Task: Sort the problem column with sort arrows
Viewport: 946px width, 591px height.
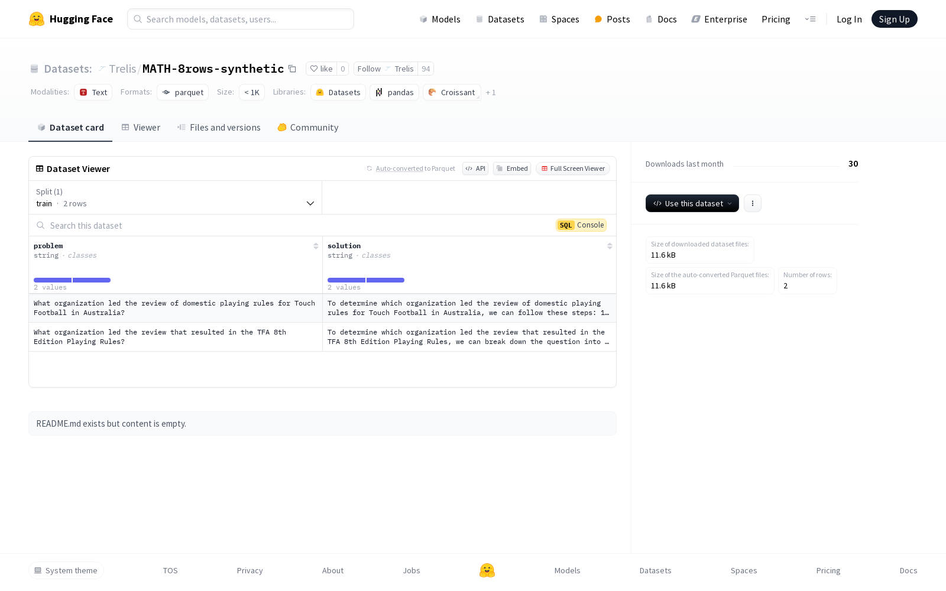Action: 316,246
